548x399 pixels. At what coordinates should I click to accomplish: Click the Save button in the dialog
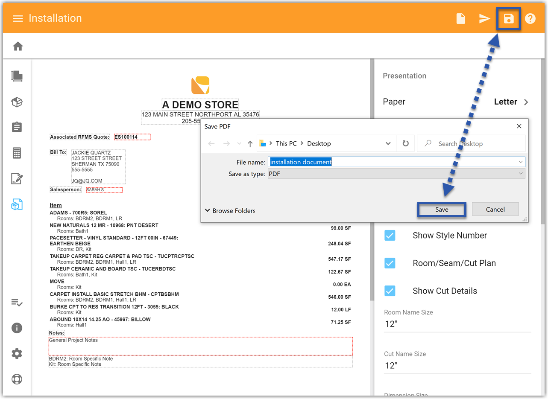point(442,210)
